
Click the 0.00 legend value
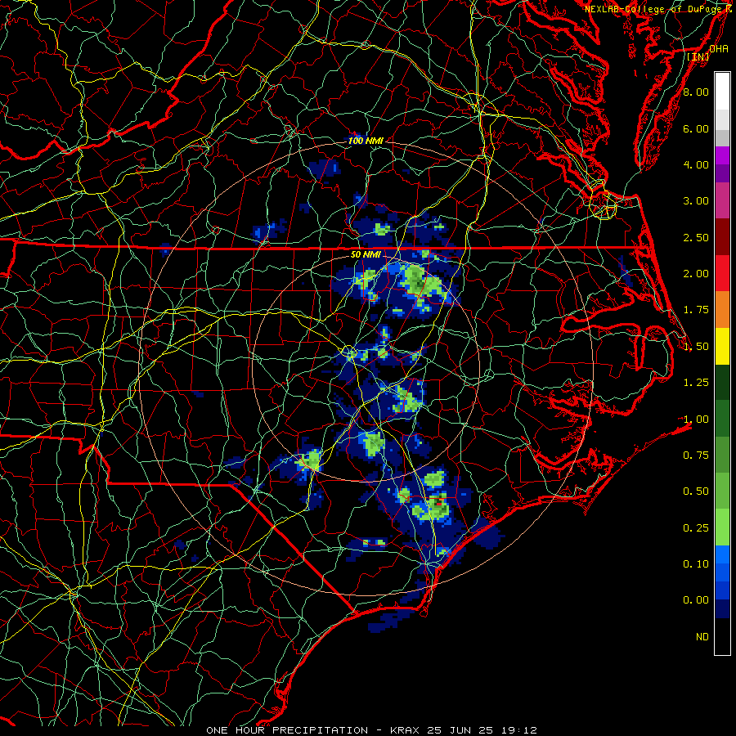point(696,600)
